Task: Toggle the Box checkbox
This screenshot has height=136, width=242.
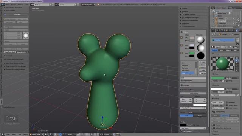Action: point(181,122)
